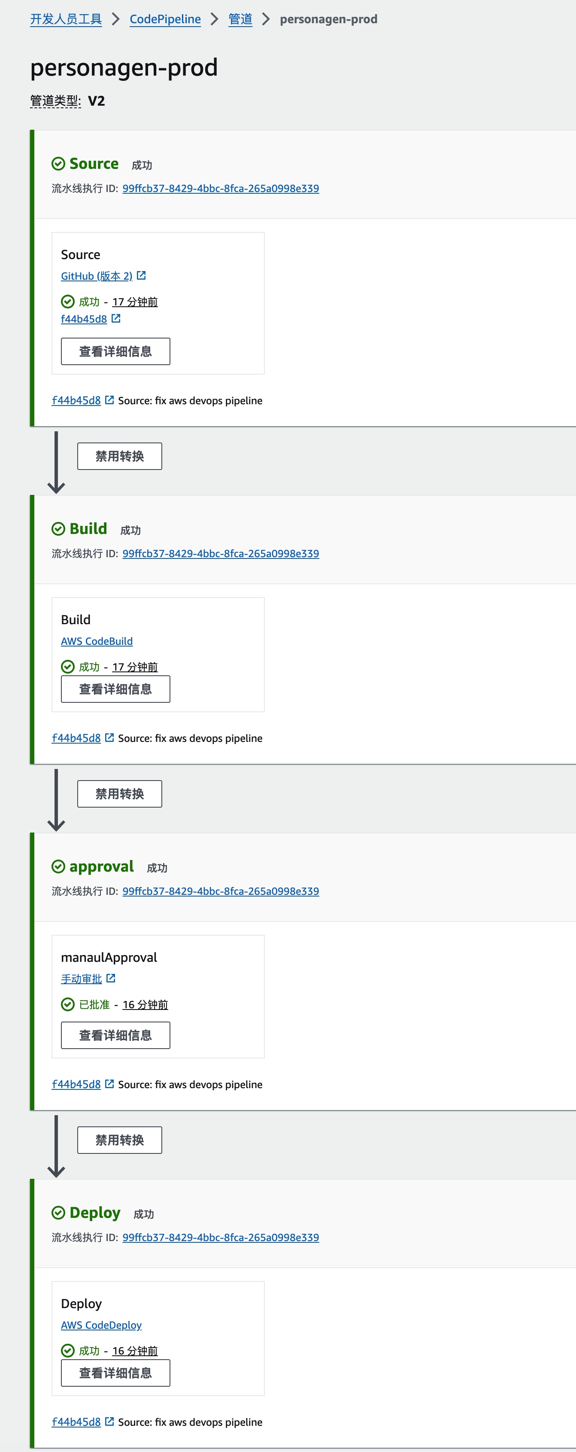Click the green success icon beside Build heading
Viewport: 576px width, 1452px height.
[58, 529]
